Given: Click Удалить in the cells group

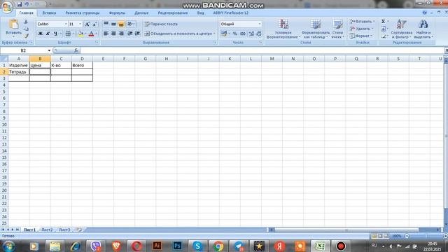Looking at the screenshot, I should [362, 29].
